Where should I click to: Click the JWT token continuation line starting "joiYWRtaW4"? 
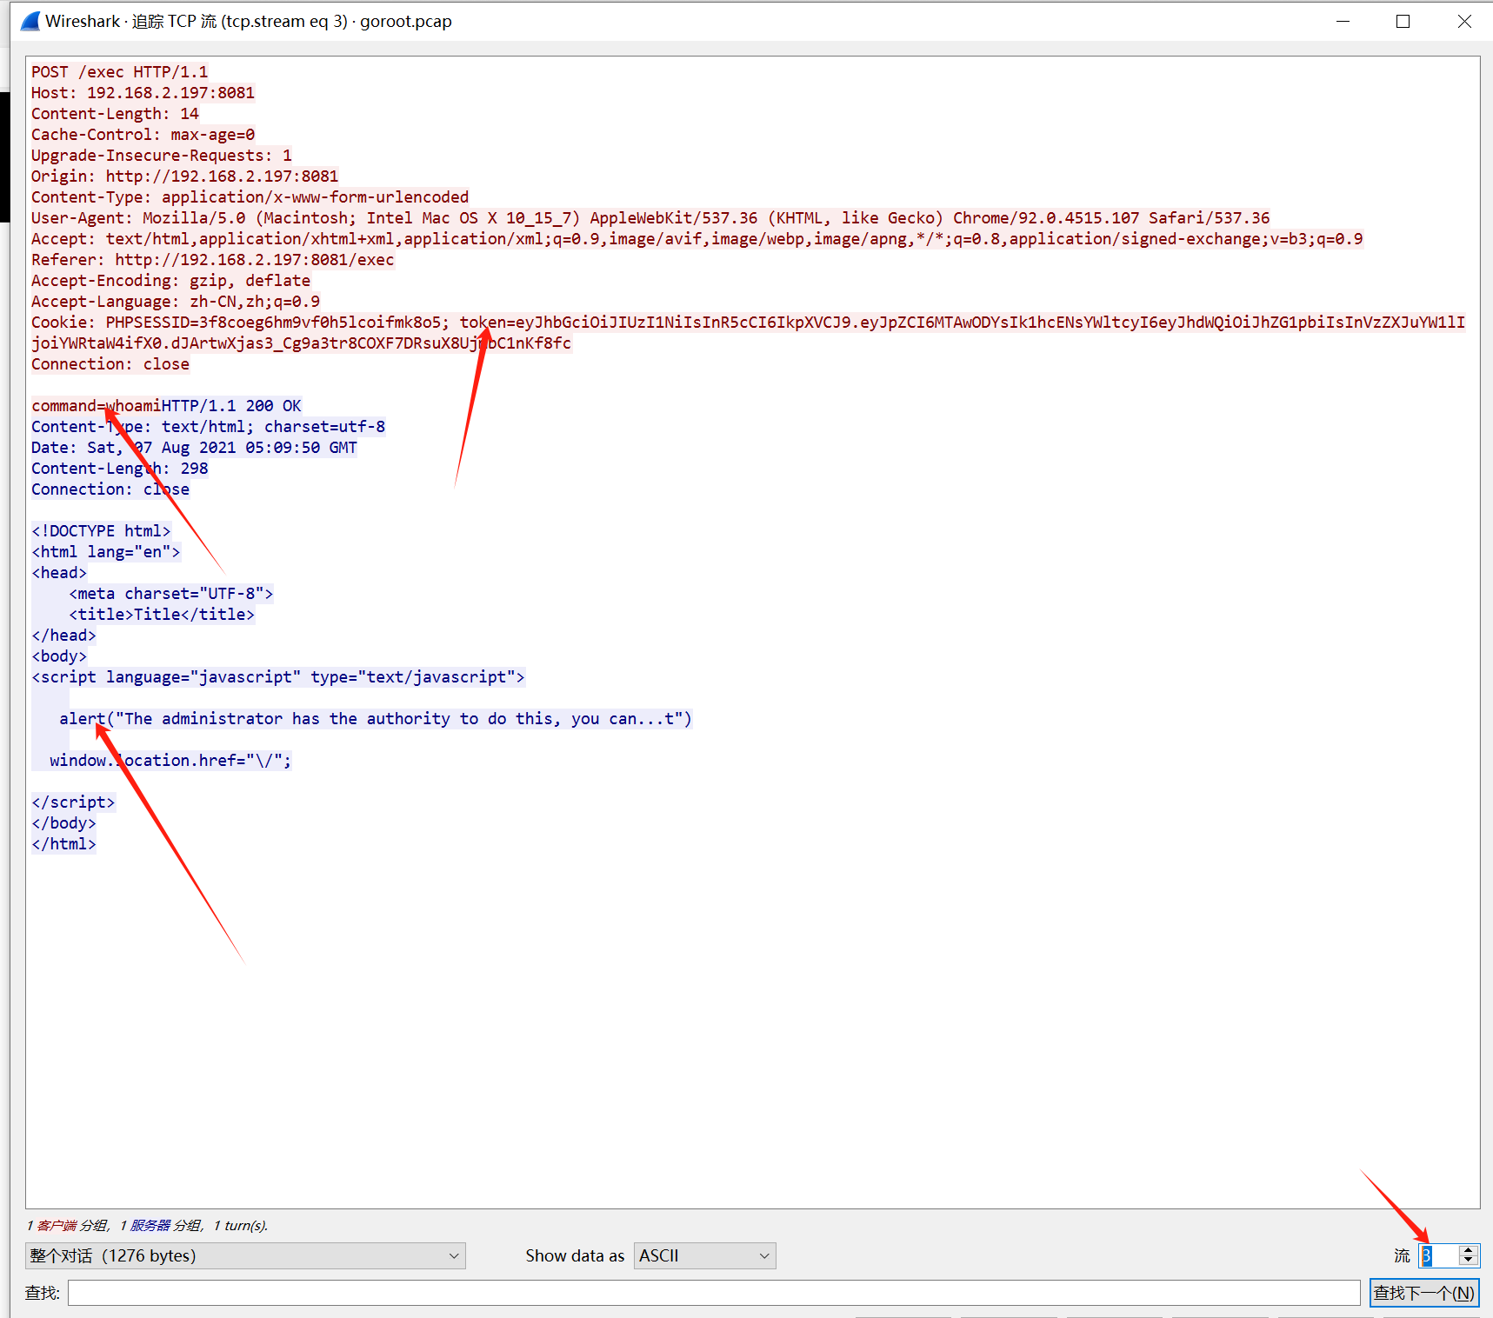coord(302,343)
